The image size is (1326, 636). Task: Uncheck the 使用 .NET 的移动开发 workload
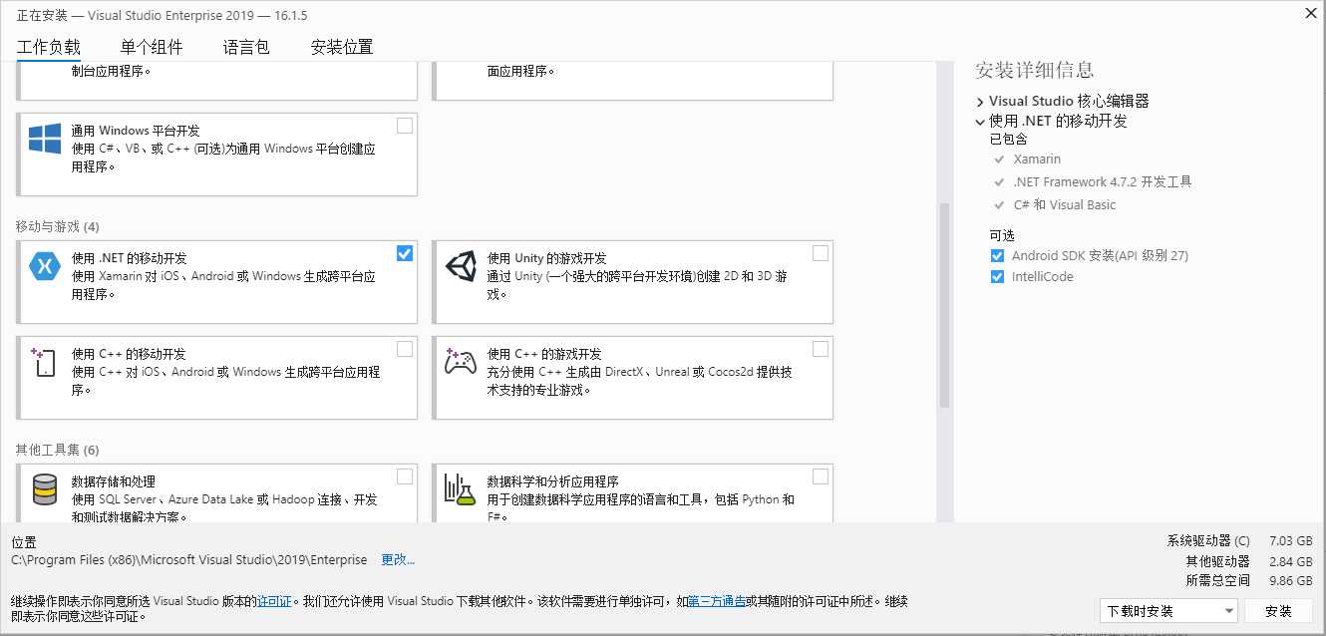(x=405, y=253)
